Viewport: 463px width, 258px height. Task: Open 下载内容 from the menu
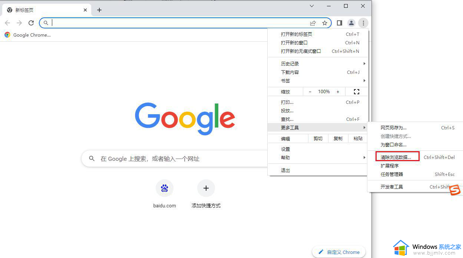tap(318, 72)
